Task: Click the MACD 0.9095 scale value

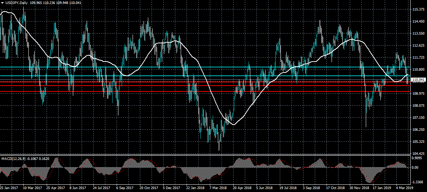Action: click(x=416, y=158)
